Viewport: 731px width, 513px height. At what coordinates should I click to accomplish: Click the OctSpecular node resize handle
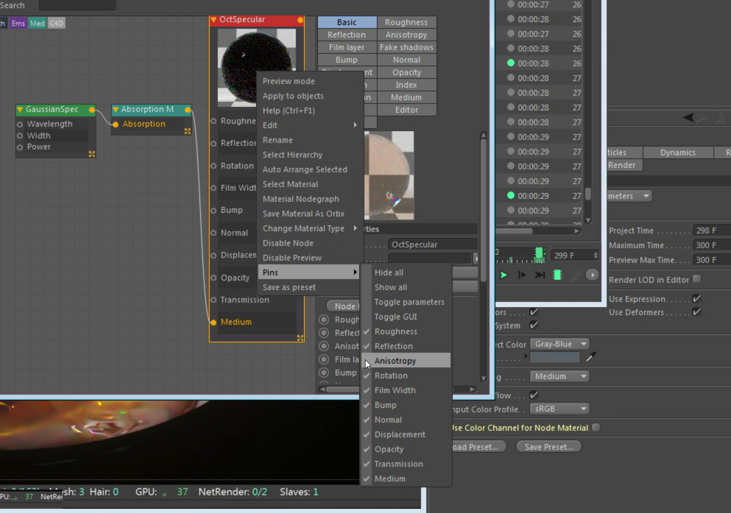300,338
